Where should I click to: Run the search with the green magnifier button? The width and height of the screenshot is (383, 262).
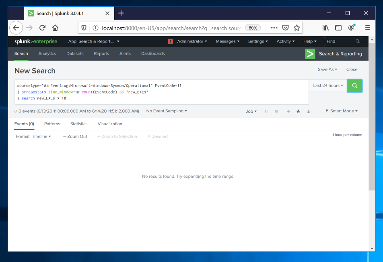(355, 86)
